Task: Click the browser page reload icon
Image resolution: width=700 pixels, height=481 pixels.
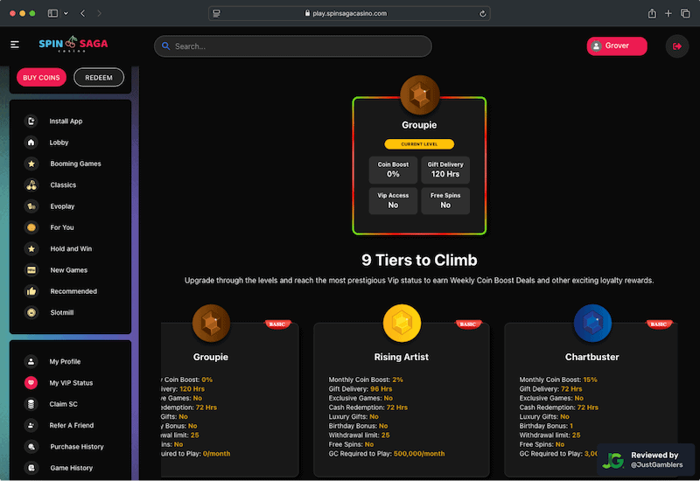Action: 483,13
